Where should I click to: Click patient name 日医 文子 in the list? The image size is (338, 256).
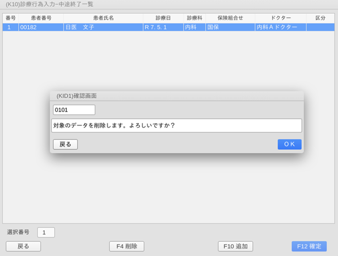point(103,27)
